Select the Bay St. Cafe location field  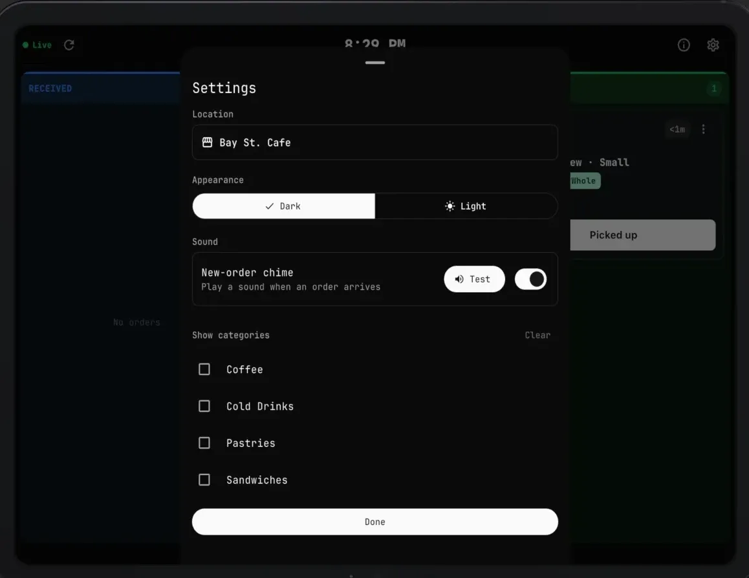pyautogui.click(x=375, y=142)
